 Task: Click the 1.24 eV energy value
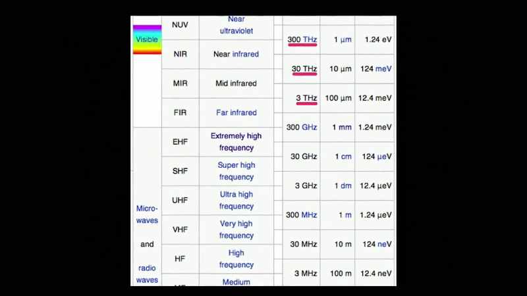point(378,39)
